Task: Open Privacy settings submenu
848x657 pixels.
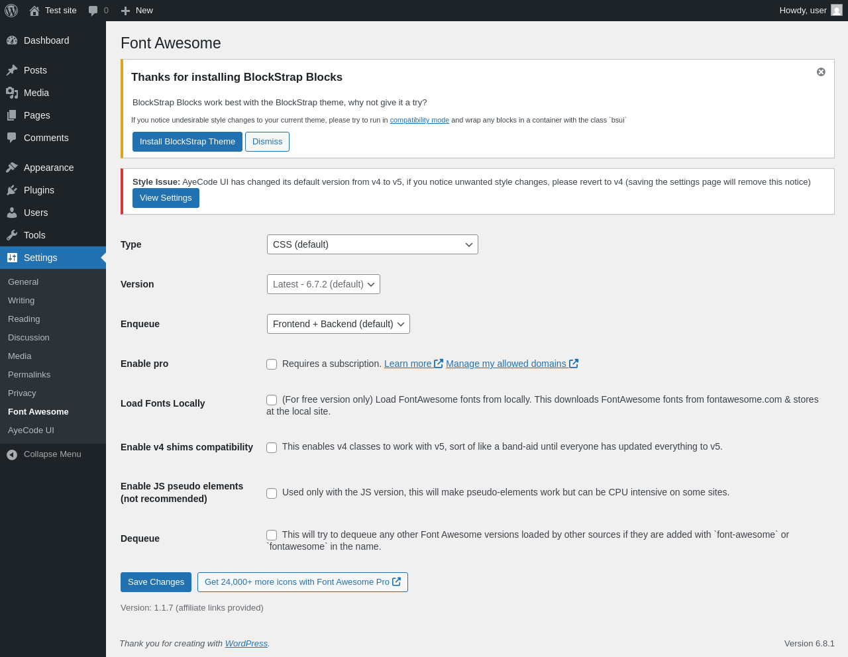Action: click(x=22, y=393)
